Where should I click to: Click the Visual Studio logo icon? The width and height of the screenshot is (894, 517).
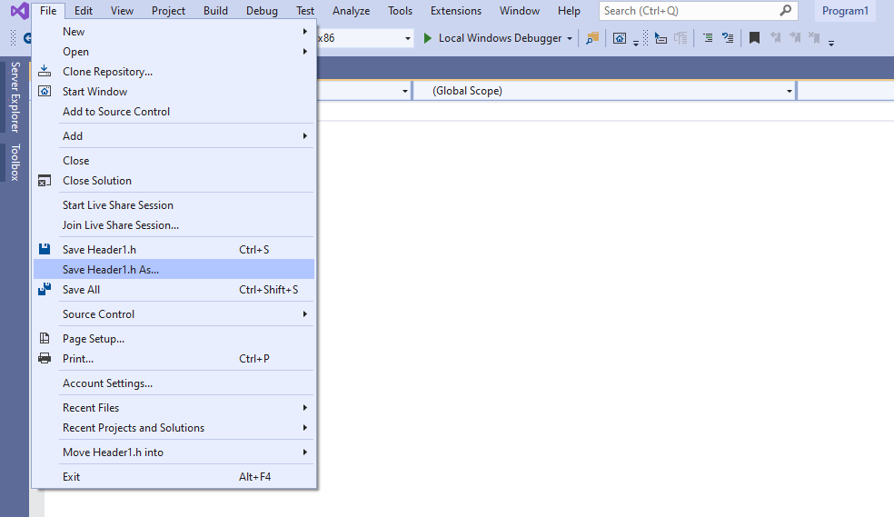tap(19, 11)
